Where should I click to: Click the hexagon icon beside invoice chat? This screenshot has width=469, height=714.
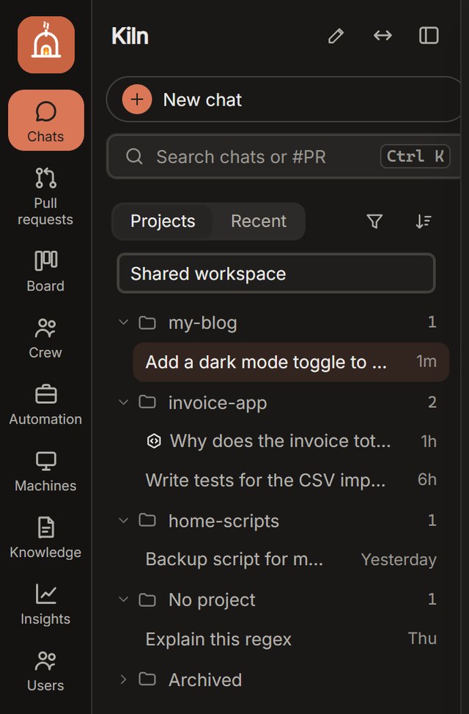pos(154,441)
